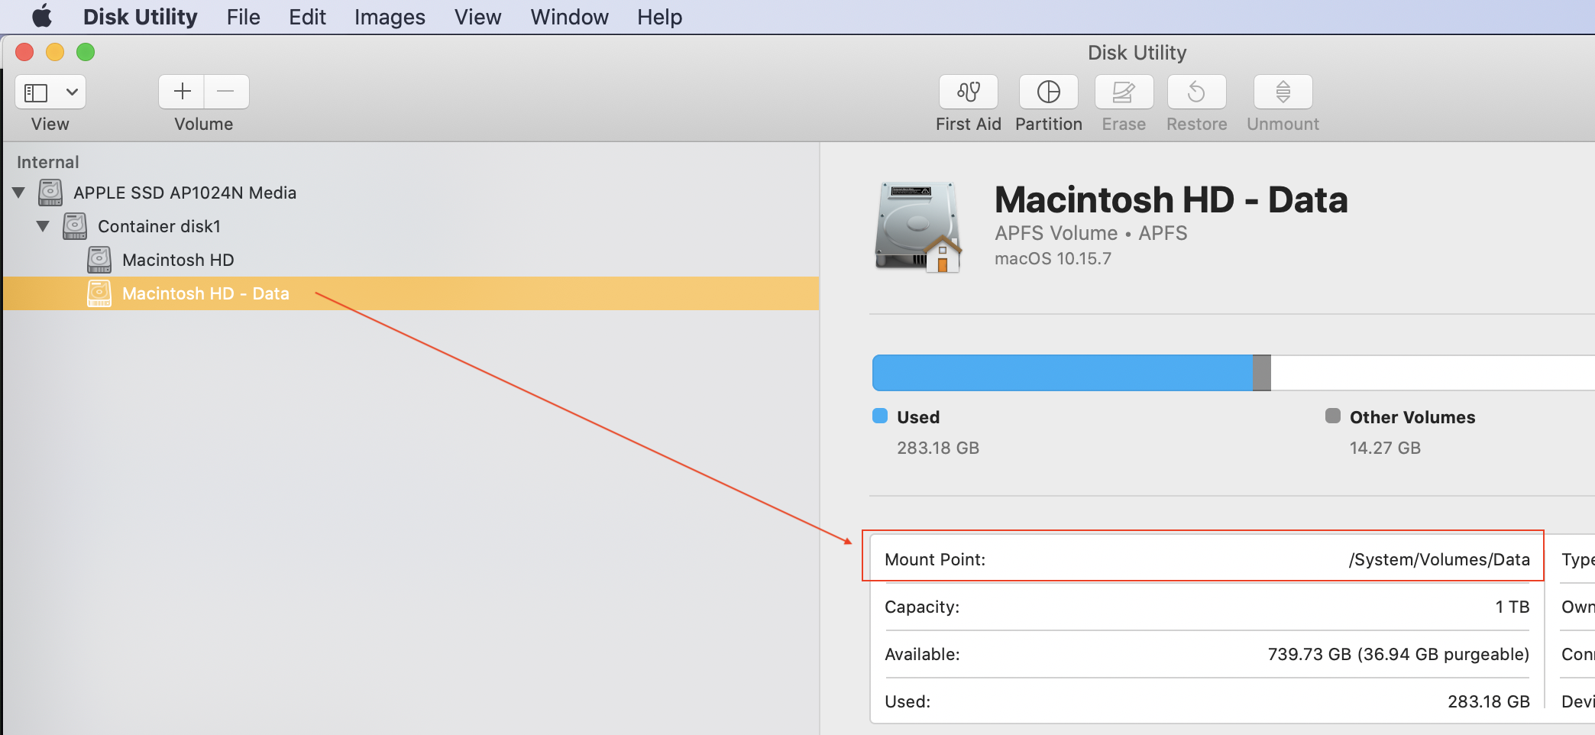Open the Apple menu

(42, 16)
